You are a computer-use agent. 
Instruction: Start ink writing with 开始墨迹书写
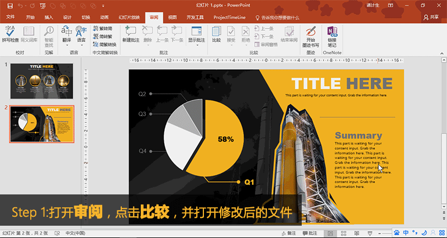pos(310,34)
